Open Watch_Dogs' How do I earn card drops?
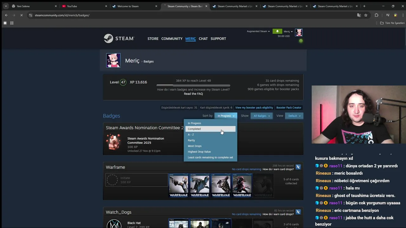Image resolution: width=406 pixels, height=228 pixels. (x=278, y=214)
